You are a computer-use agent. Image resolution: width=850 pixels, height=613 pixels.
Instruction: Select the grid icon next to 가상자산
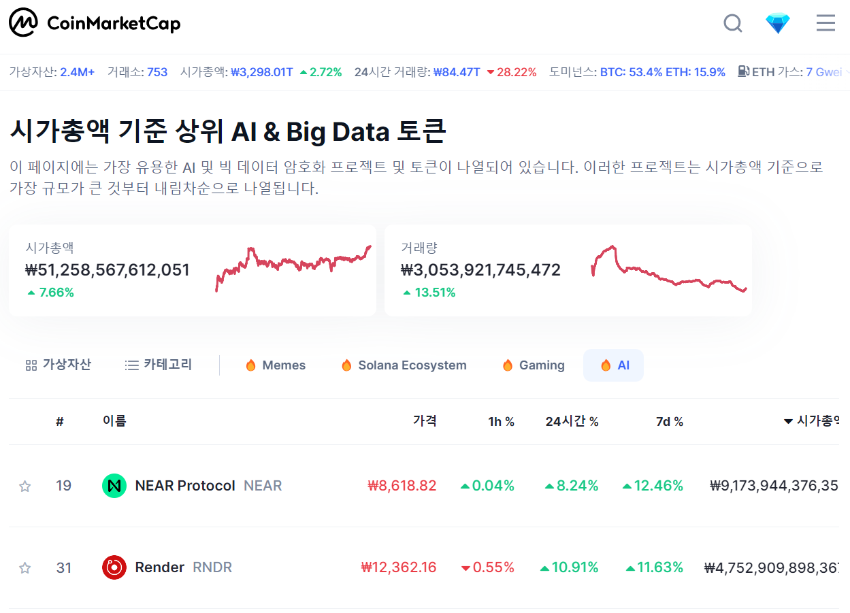[x=31, y=365]
